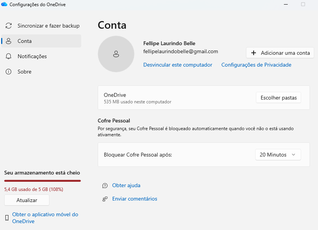This screenshot has height=230, width=318.
Task: Click the OneDrive cloud icon in title bar
Action: [4, 4]
